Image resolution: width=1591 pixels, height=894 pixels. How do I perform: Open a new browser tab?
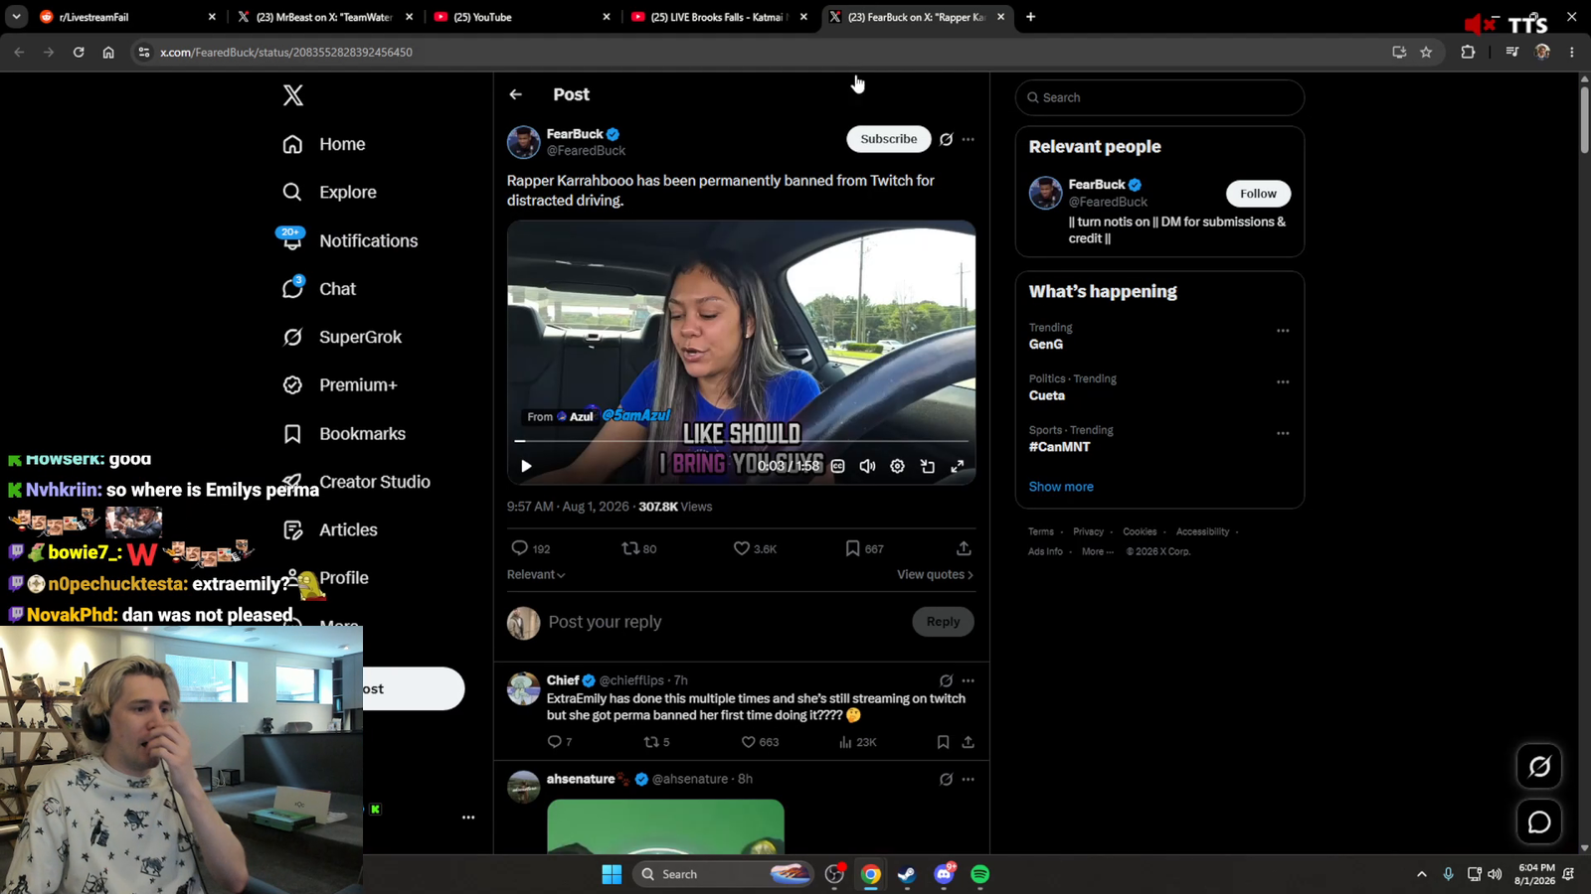(x=1030, y=17)
